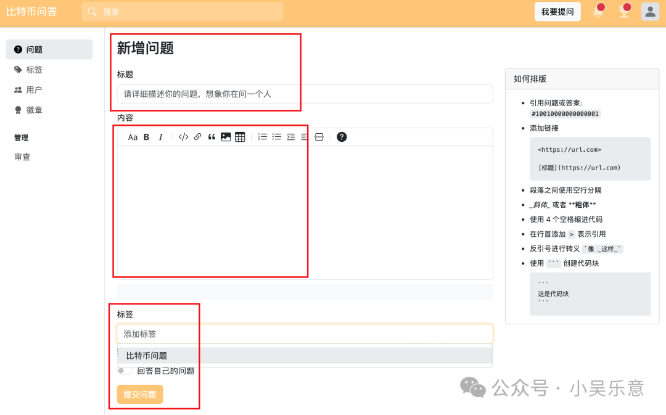This screenshot has width=666, height=415.
Task: Click the 我要提问 button
Action: click(557, 12)
